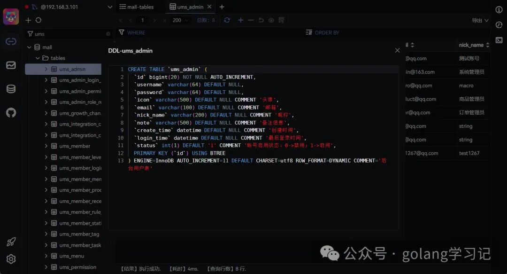Click the WHERE condition input
This screenshot has height=274, width=507.
coord(214,32)
